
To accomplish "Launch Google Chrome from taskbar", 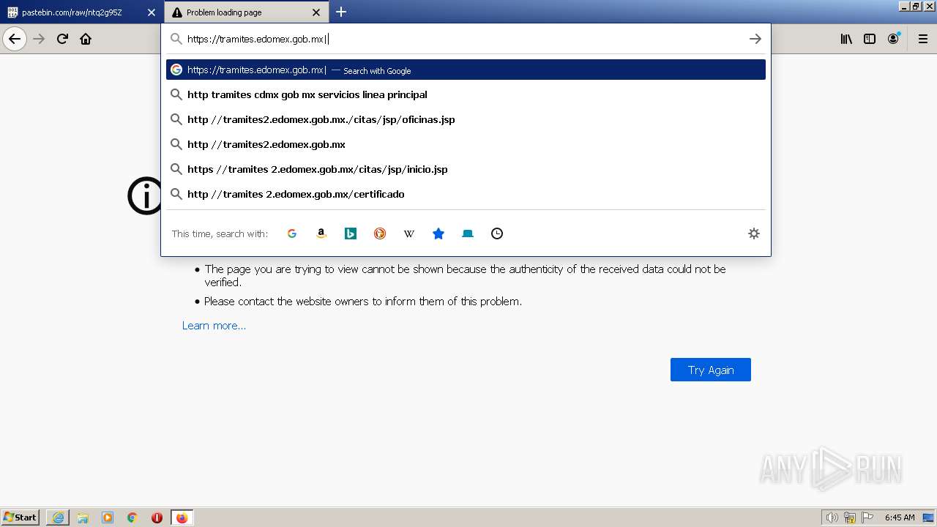I will [x=132, y=517].
